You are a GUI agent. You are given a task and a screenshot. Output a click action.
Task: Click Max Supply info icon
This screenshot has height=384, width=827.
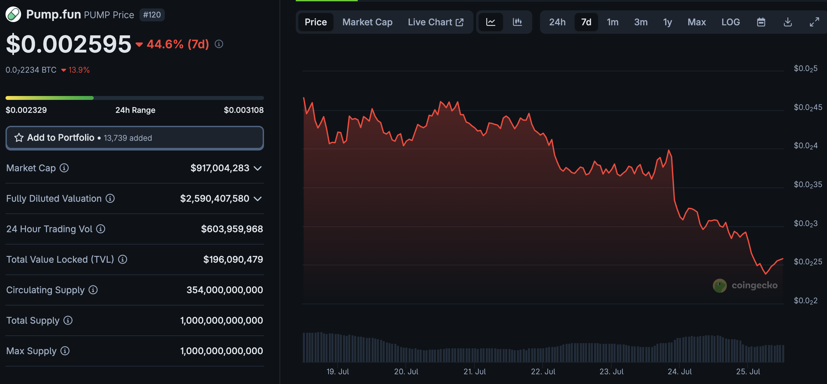pos(65,351)
